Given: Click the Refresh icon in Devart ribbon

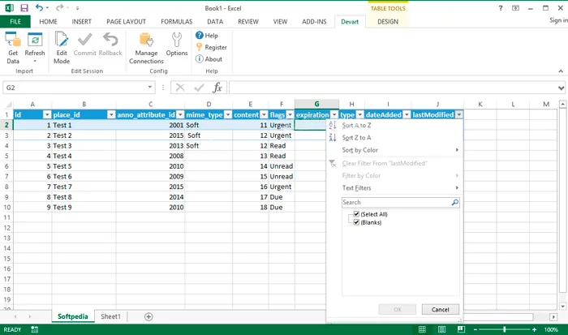Looking at the screenshot, I should (35, 40).
